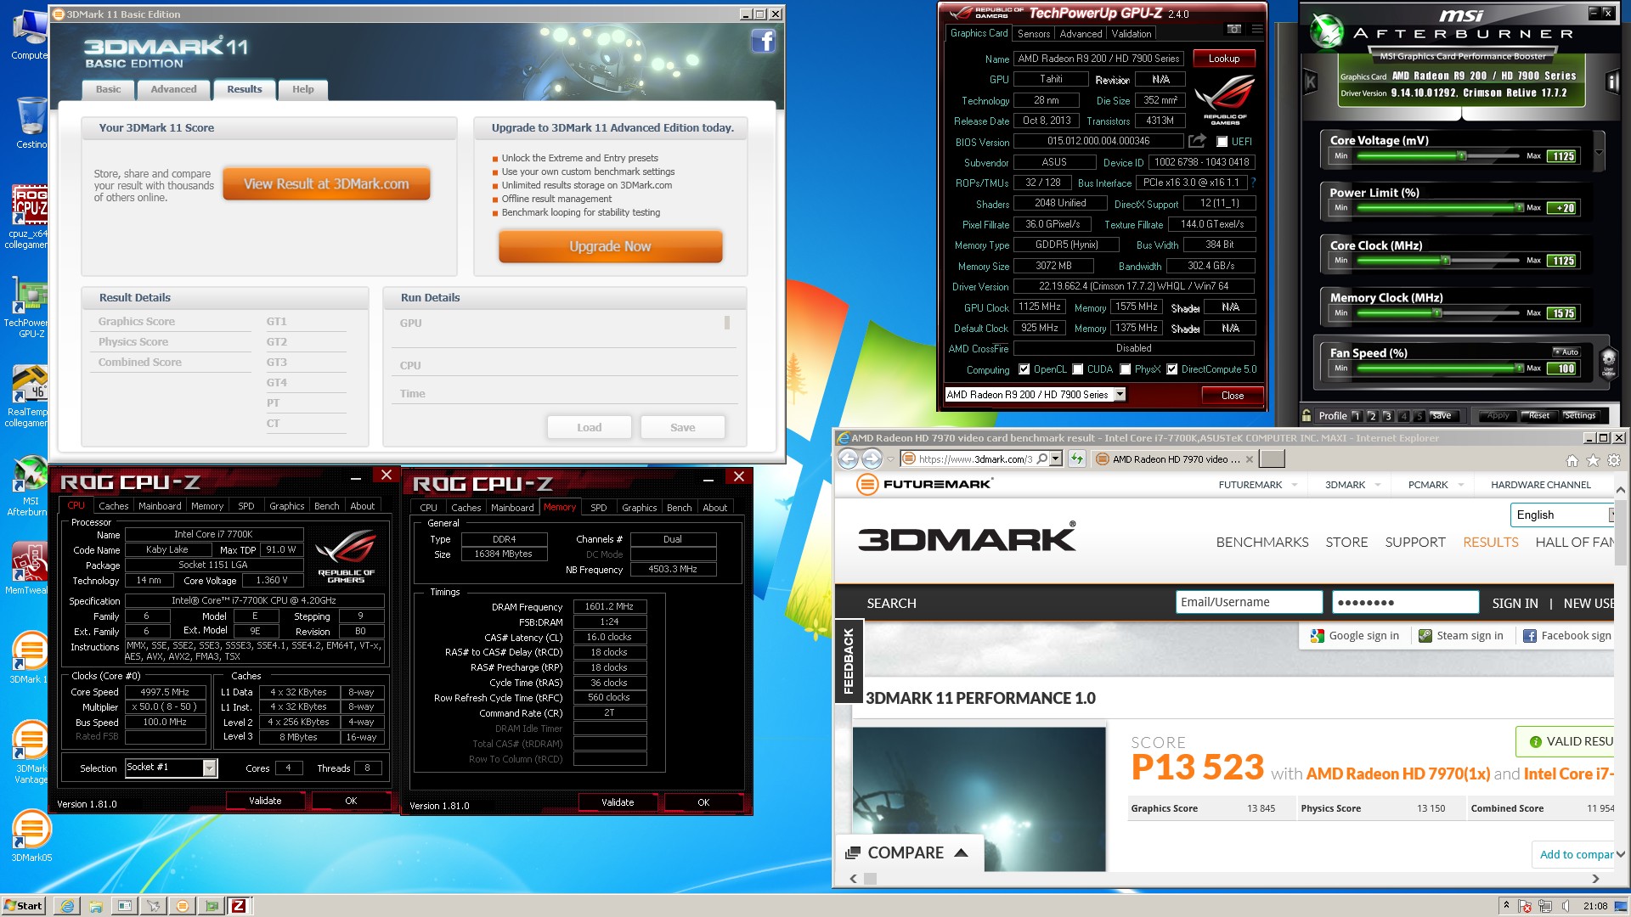This screenshot has width=1631, height=917.
Task: Click the Afterburner Kombustor K icon
Action: pos(1310,82)
